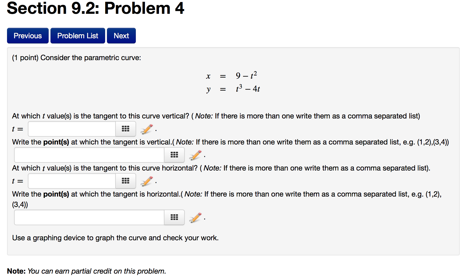Screen dimensions: 472x277
Task: Focus the t value field for horizontal tangents
Action: pos(72,181)
